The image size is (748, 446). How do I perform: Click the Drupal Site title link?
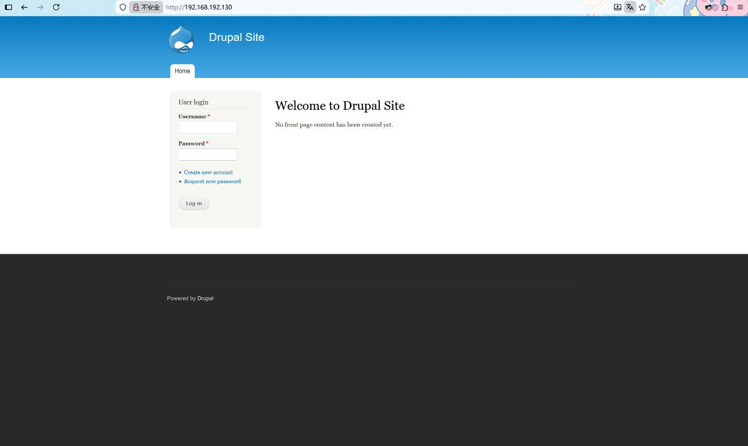236,37
